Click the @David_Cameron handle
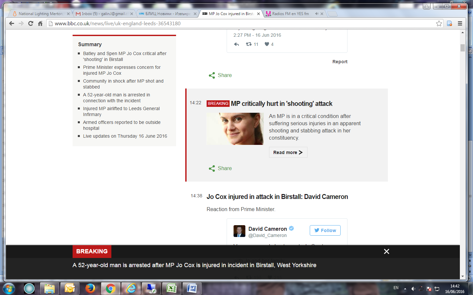Viewport: 473px width, 295px height. [x=267, y=235]
